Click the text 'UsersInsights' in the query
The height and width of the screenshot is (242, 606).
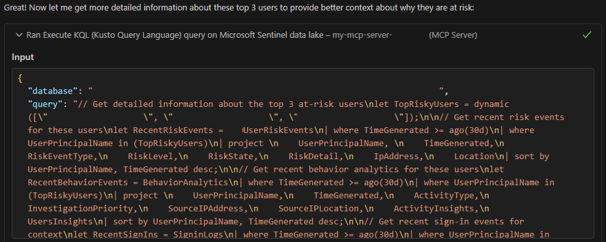[x=61, y=222]
